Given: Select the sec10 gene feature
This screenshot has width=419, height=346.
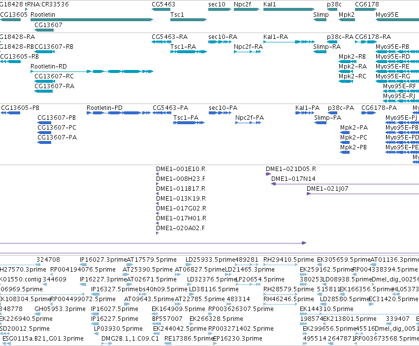Looking at the screenshot, I should click(220, 9).
